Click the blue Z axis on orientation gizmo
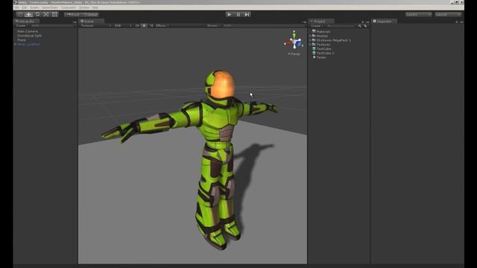 [300, 45]
